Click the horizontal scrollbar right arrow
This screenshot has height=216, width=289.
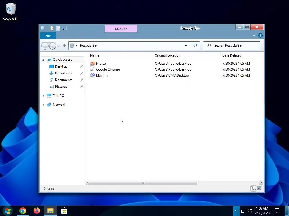click(x=261, y=183)
